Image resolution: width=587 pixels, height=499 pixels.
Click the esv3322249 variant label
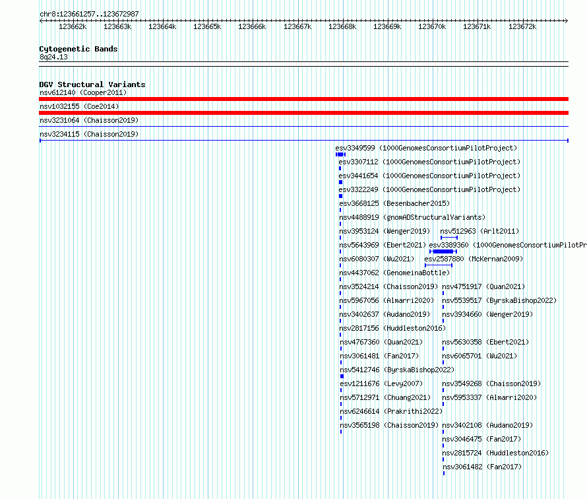tap(429, 189)
